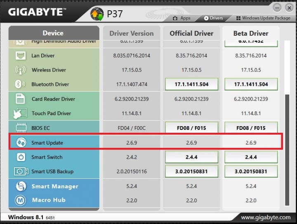Screen dimensions: 297x224
Task: Minimize the Smart Update window
Action: tap(277, 8)
